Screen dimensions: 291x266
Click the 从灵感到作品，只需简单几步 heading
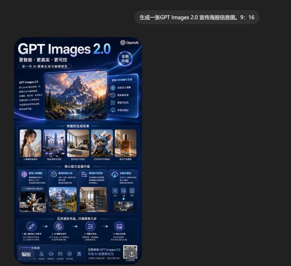pos(77,219)
